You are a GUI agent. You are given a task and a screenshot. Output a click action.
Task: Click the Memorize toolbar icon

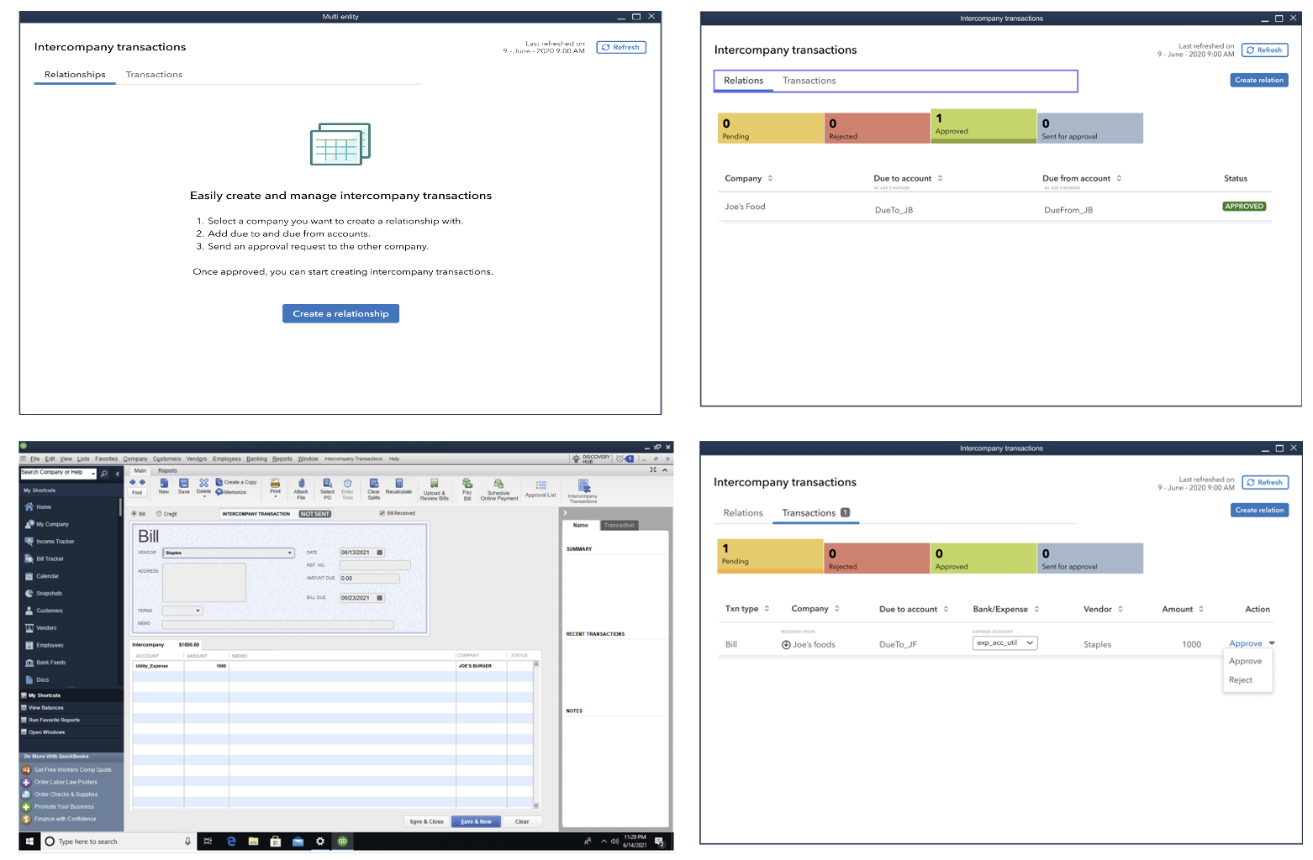pos(232,492)
